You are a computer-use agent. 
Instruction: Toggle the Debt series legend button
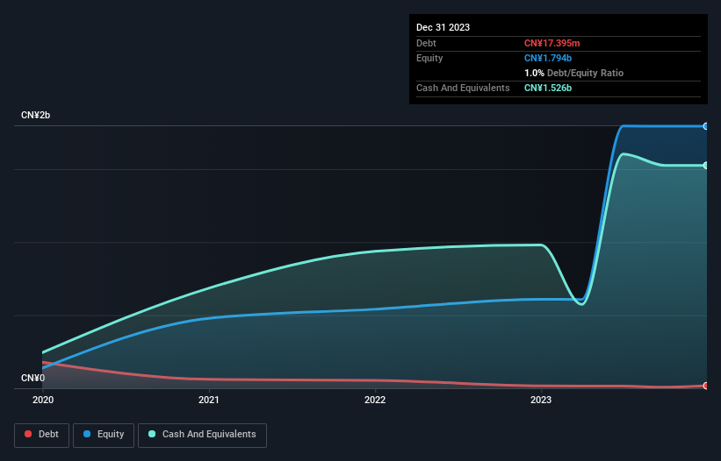[x=42, y=435]
